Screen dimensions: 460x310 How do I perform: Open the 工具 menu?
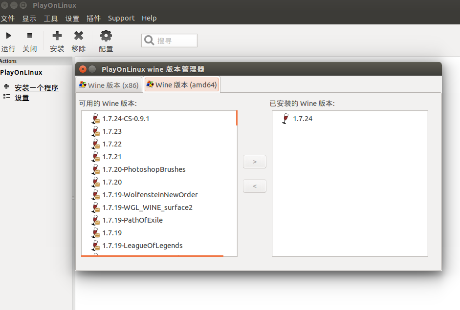click(x=51, y=18)
